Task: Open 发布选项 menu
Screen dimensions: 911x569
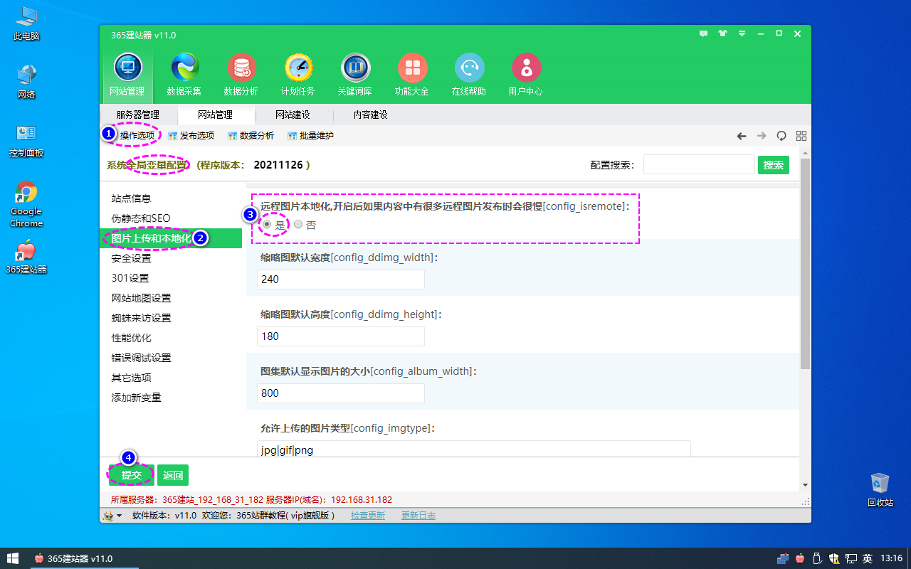Action: click(191, 136)
